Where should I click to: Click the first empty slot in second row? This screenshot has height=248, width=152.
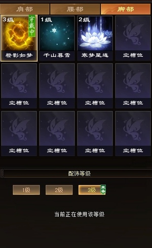tap(19, 86)
